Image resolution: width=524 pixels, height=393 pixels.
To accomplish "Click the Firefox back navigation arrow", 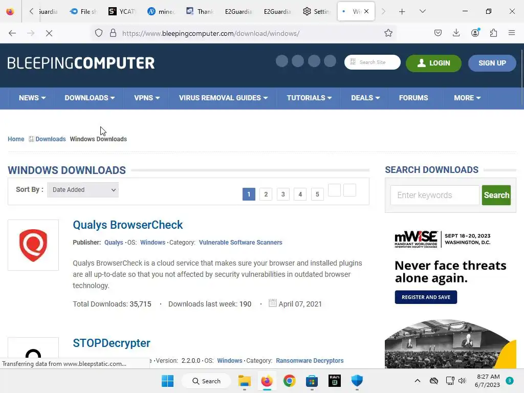I will click(12, 33).
